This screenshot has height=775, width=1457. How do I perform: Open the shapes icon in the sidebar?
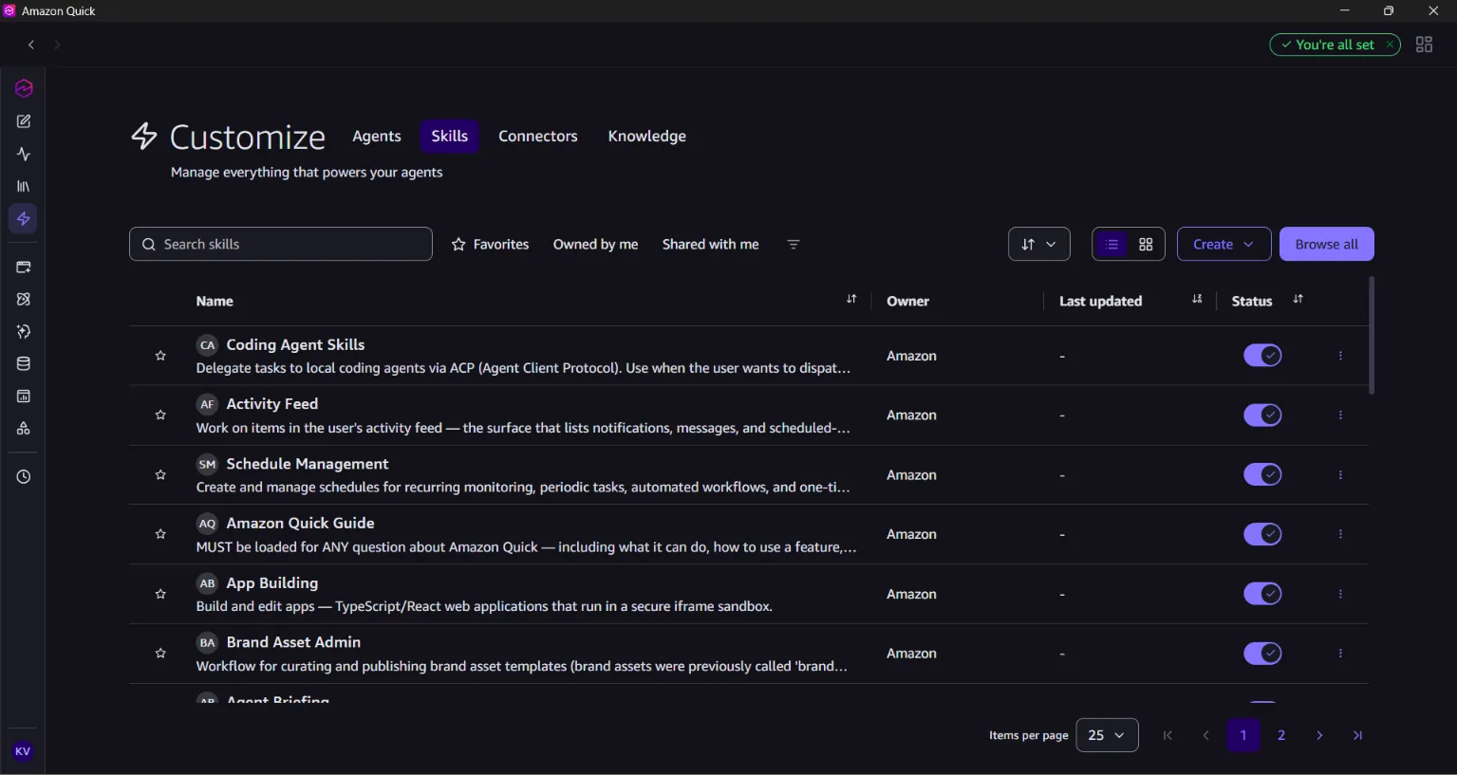[x=24, y=429]
